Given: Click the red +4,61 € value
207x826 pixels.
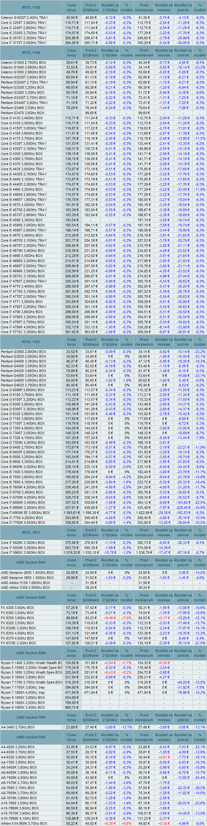Looking at the screenshot, I should coord(164,757).
